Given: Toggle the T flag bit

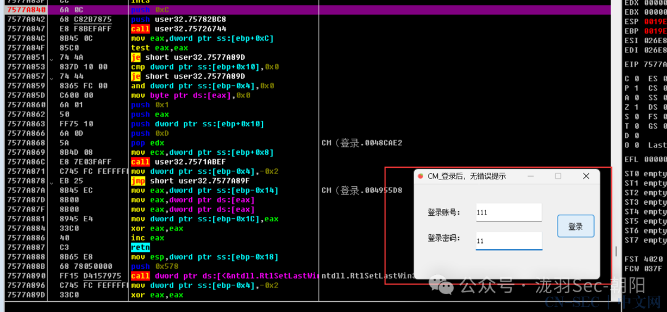Looking at the screenshot, I should (637, 126).
